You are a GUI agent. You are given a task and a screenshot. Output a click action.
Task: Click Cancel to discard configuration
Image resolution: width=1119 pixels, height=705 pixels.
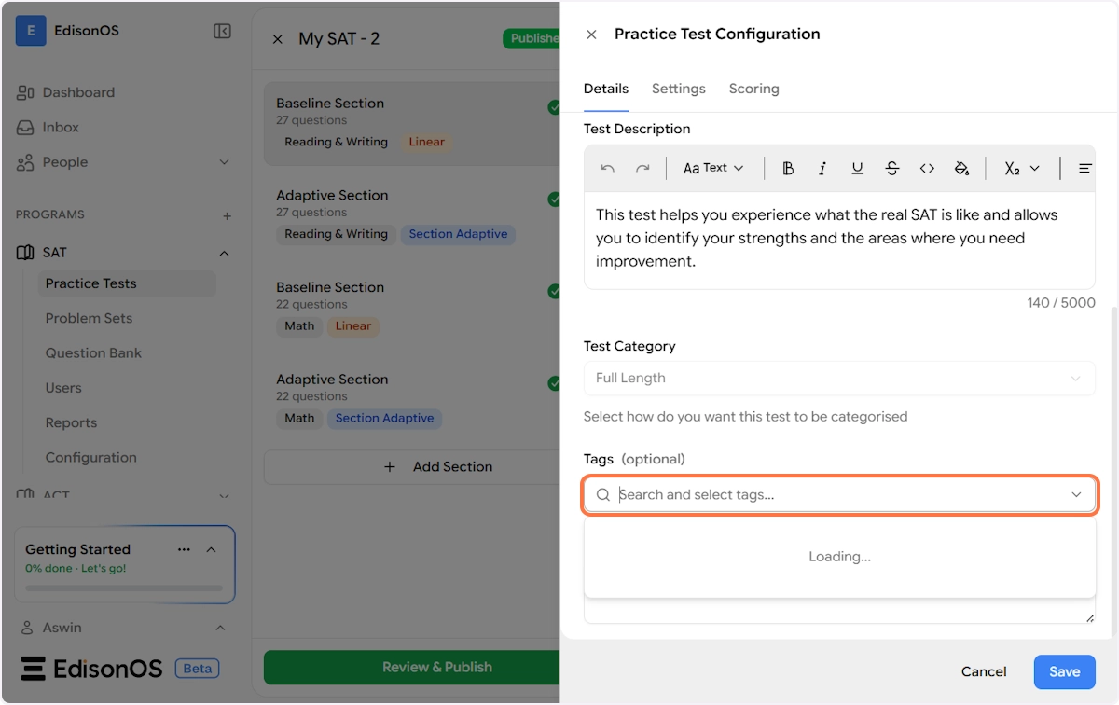point(984,671)
